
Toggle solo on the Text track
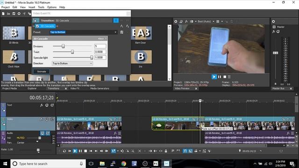point(52,105)
